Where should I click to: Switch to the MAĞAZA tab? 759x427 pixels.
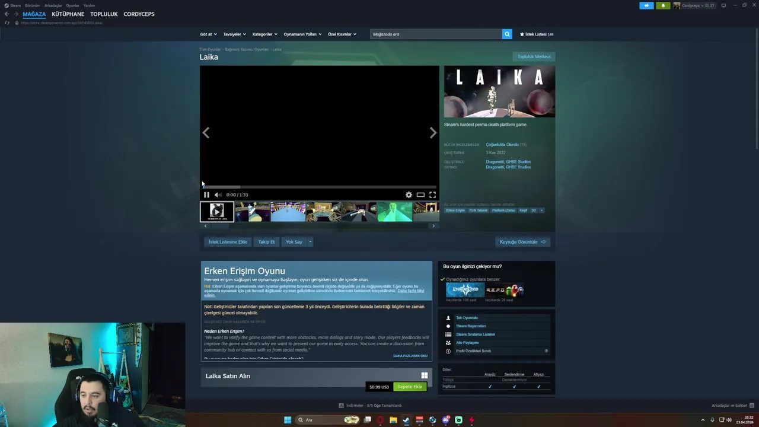34,14
